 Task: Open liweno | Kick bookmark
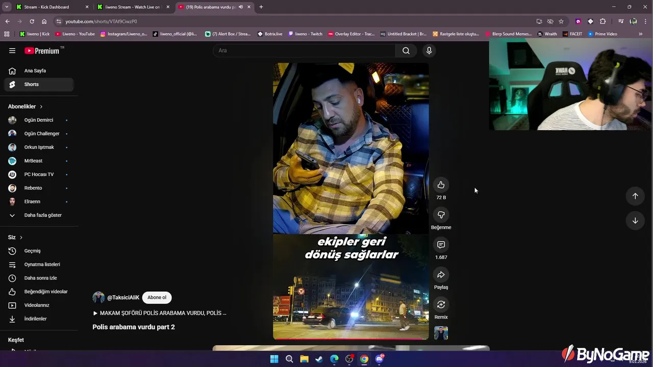[x=35, y=34]
